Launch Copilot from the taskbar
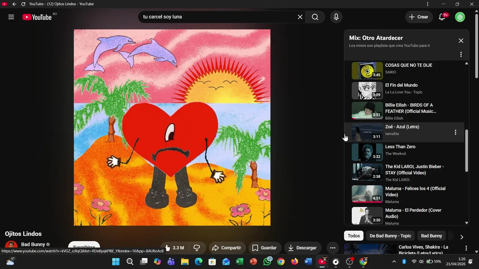The width and height of the screenshot is (479, 269). 157,262
